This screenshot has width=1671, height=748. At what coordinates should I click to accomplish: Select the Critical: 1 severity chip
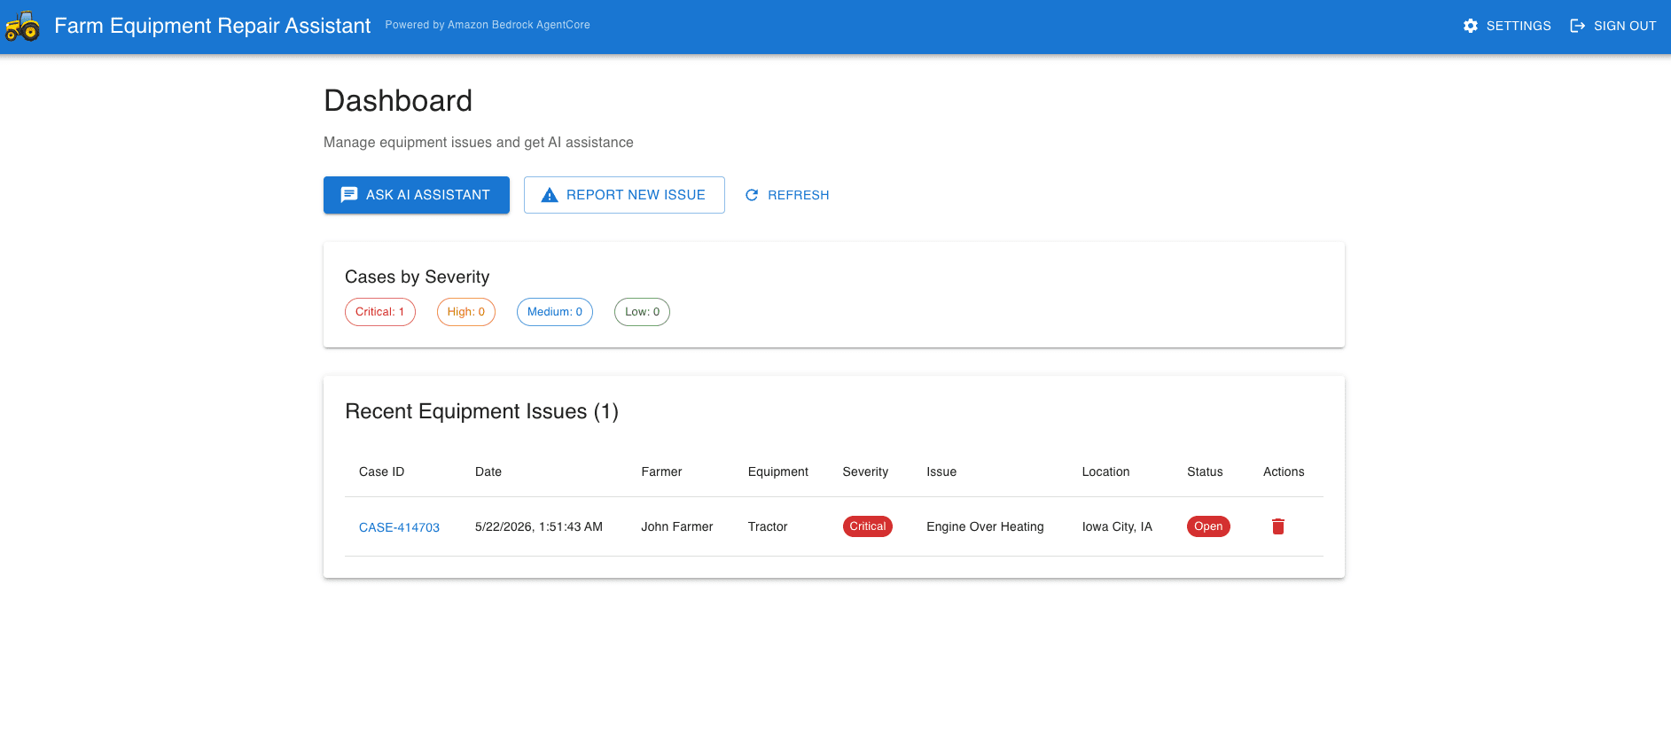pyautogui.click(x=380, y=312)
